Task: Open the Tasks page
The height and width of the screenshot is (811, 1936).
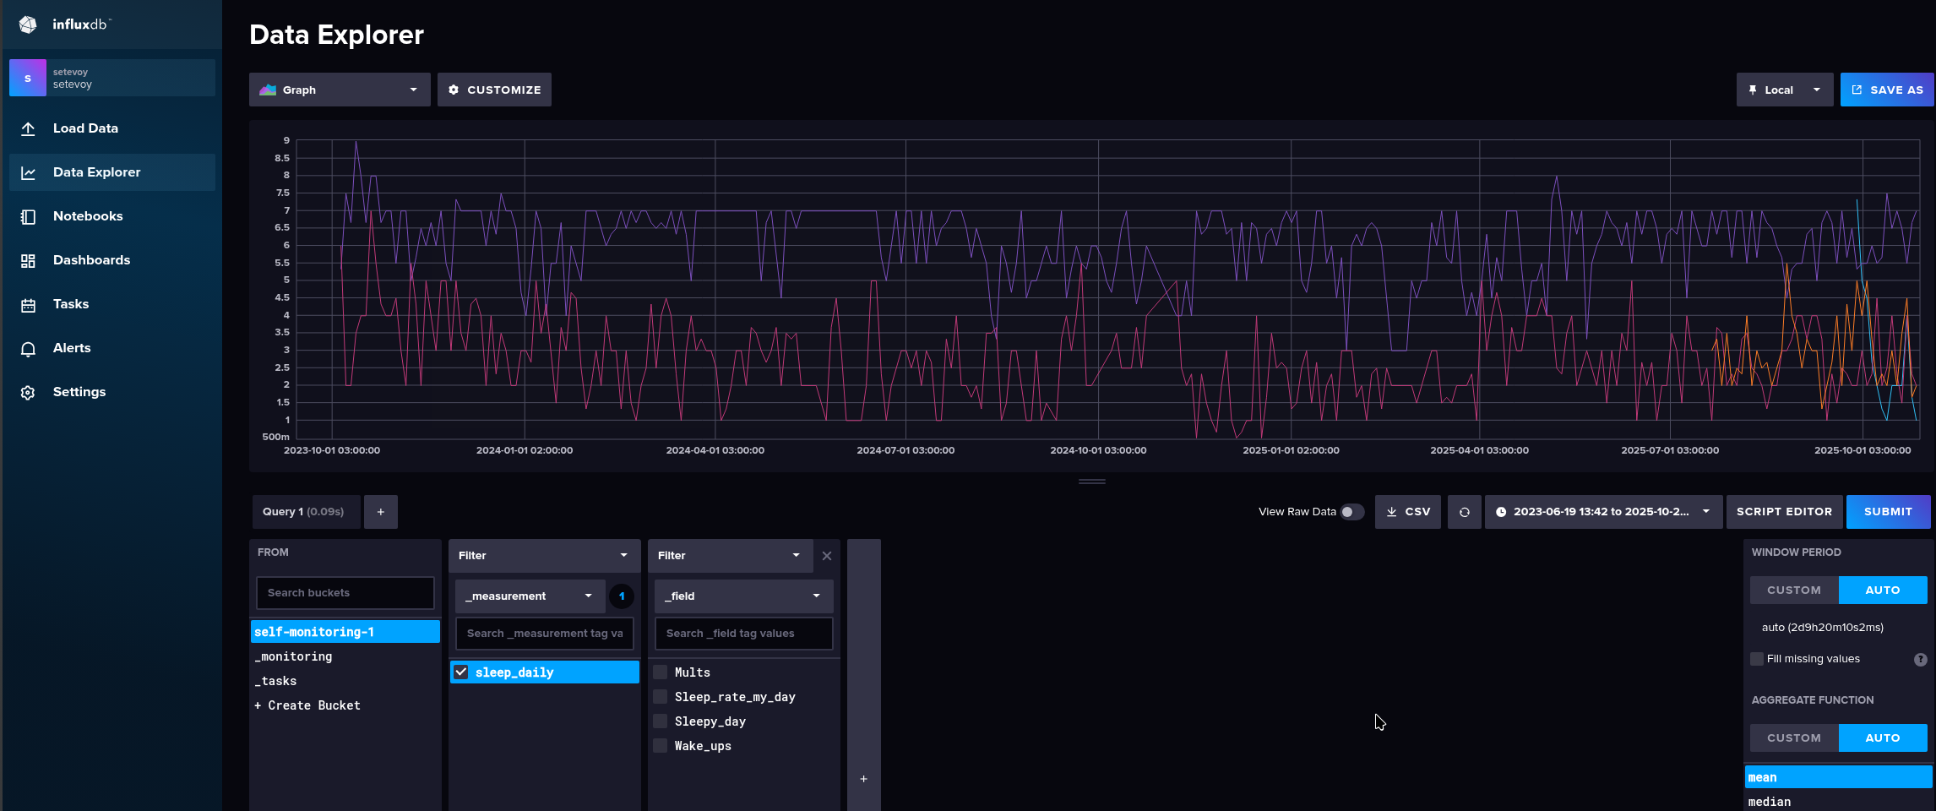Action: 71,303
